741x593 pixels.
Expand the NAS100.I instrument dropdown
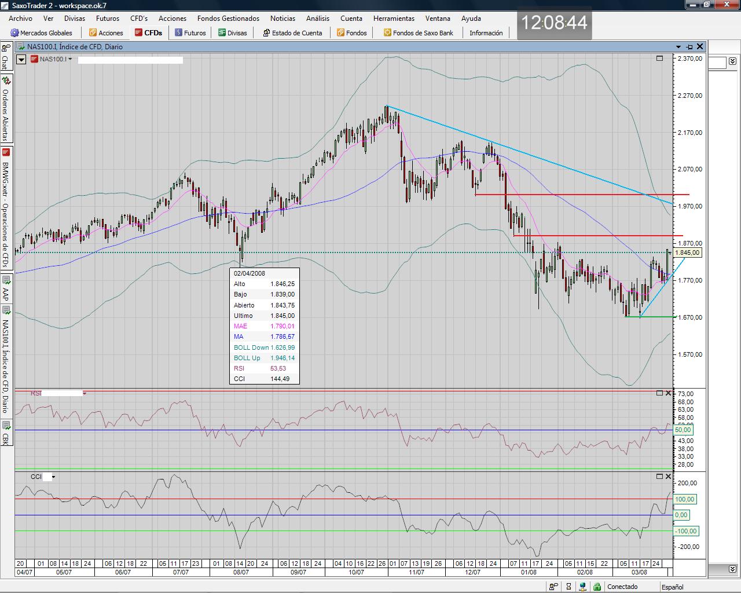[x=70, y=59]
